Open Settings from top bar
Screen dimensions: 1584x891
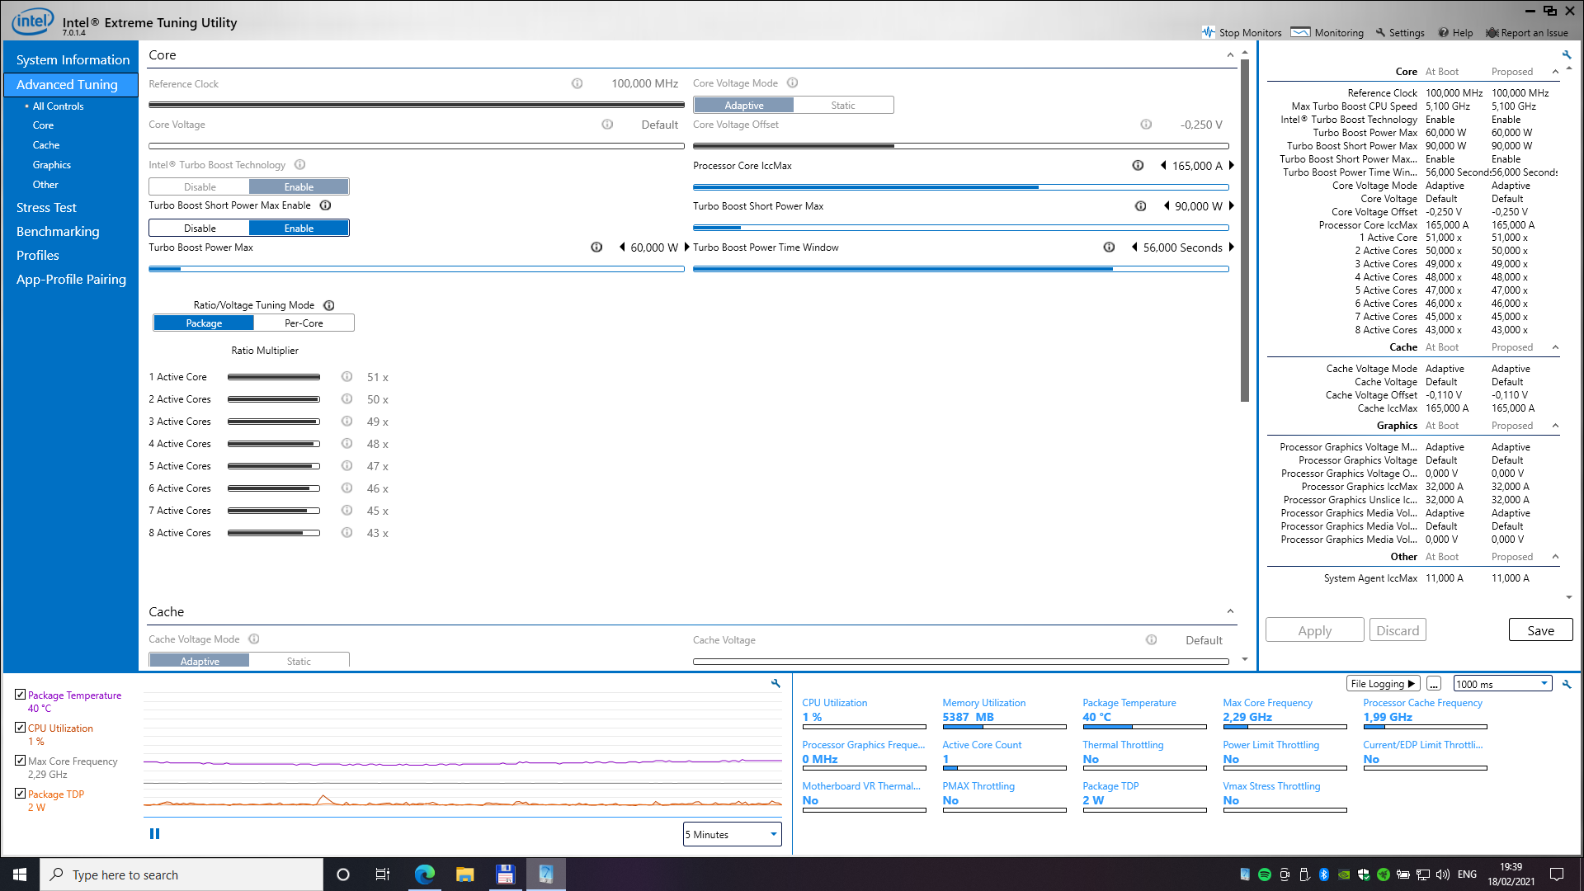[x=1400, y=32]
